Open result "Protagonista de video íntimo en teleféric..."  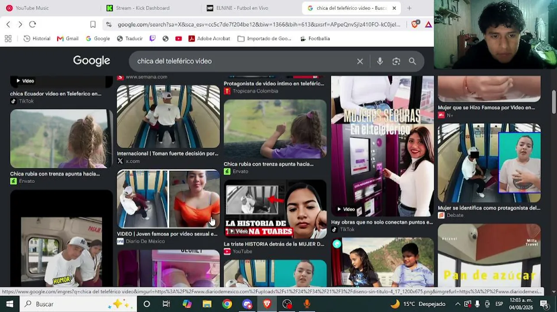[274, 84]
